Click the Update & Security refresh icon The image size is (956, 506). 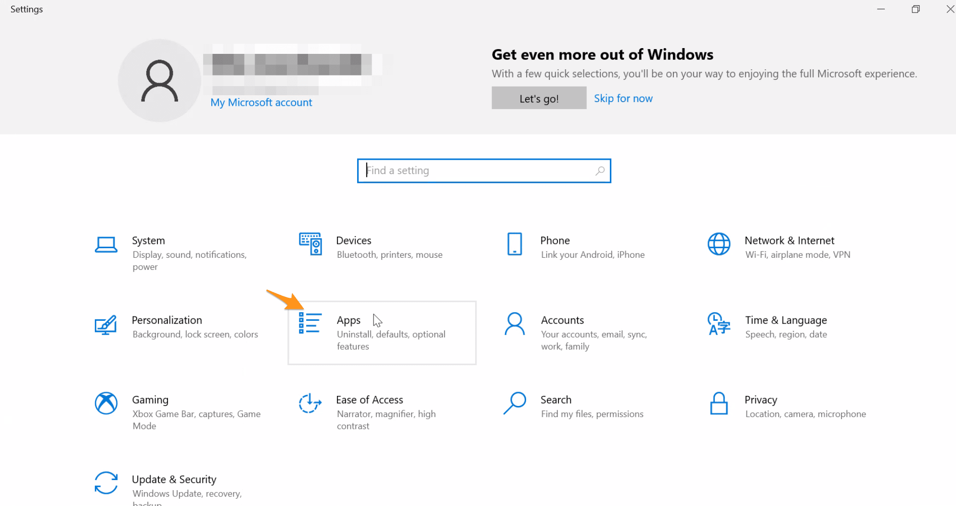click(106, 483)
